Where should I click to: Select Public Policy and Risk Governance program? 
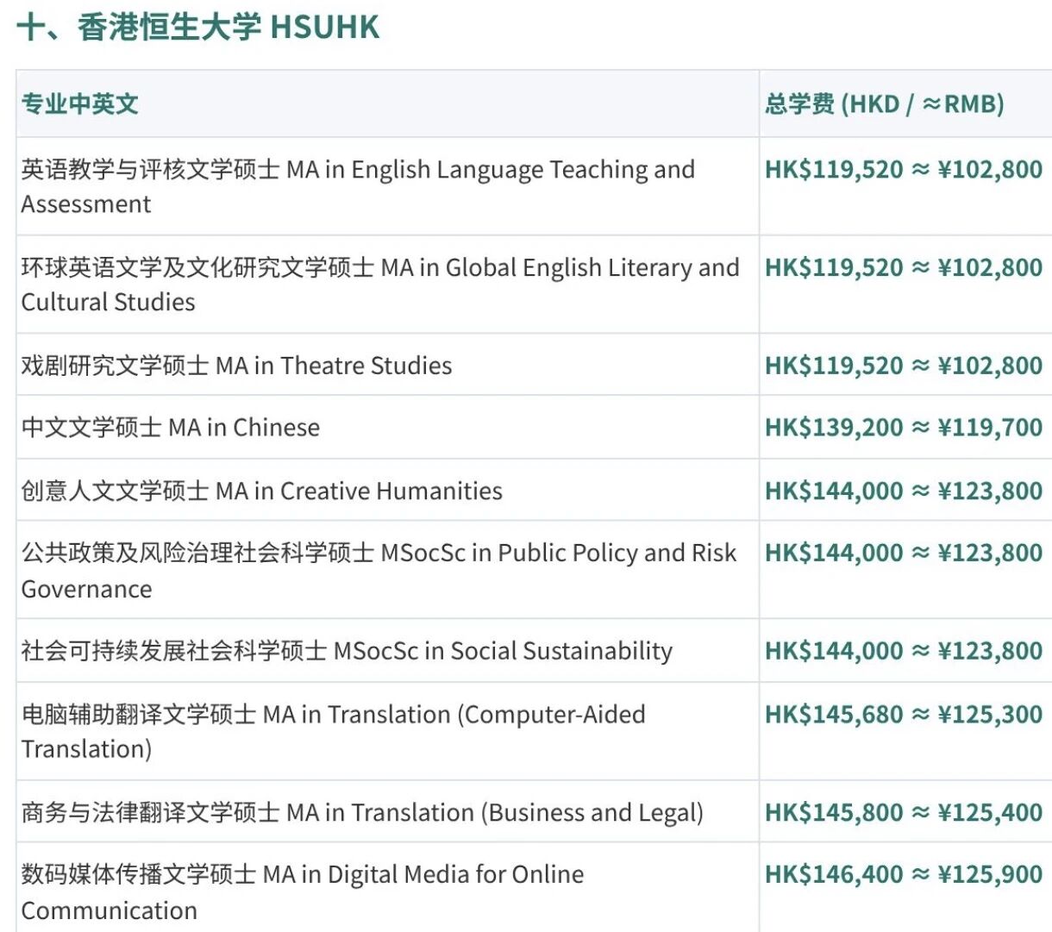[379, 570]
